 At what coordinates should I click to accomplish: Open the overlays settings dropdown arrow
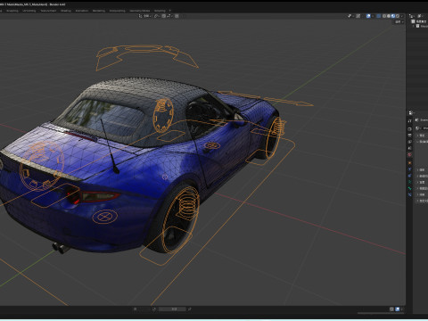(373, 16)
